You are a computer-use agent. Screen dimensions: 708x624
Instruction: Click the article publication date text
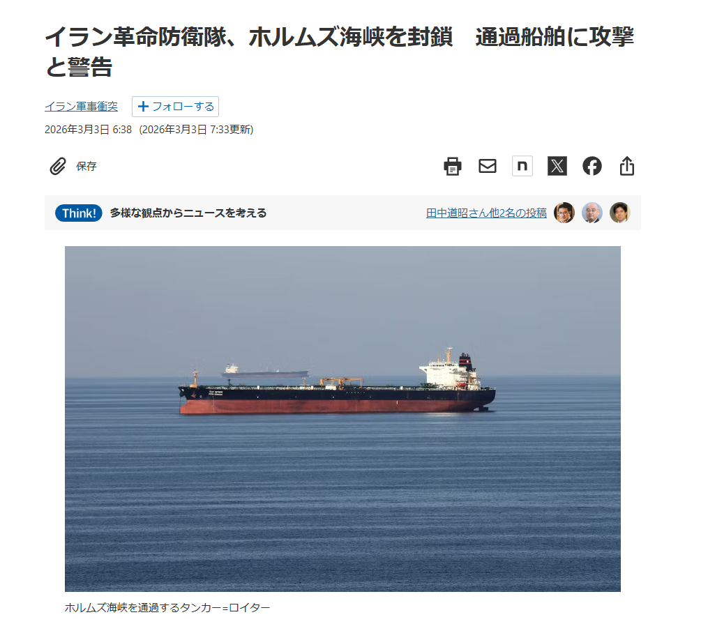(x=88, y=130)
